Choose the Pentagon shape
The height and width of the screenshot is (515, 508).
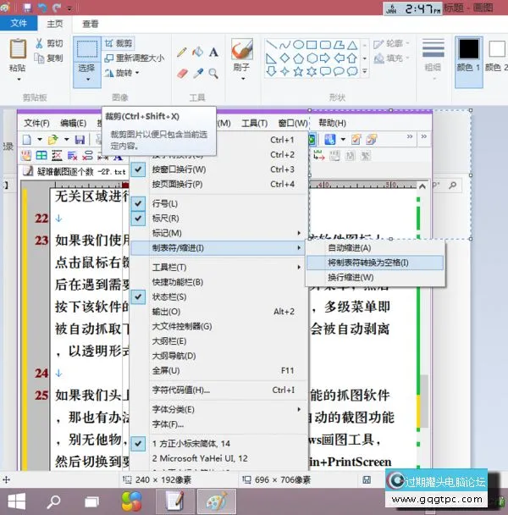point(298,58)
